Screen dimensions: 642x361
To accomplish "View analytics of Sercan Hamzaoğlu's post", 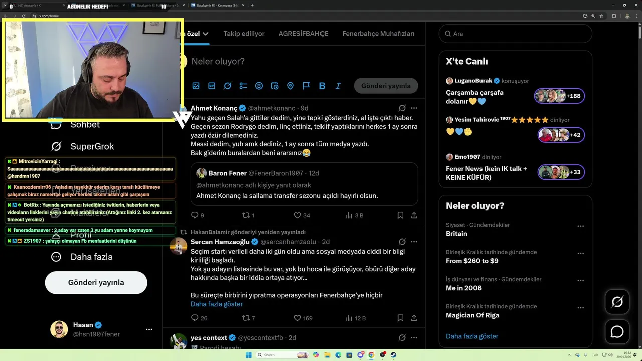I will [x=349, y=318].
